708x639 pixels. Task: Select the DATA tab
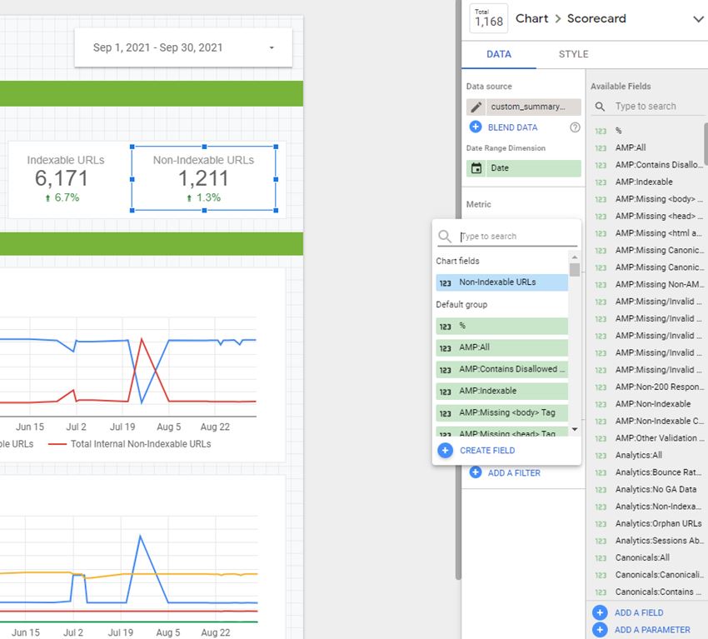coord(498,54)
